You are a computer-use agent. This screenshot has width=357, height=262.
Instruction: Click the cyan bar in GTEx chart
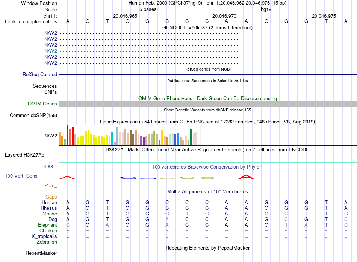coord(112,138)
